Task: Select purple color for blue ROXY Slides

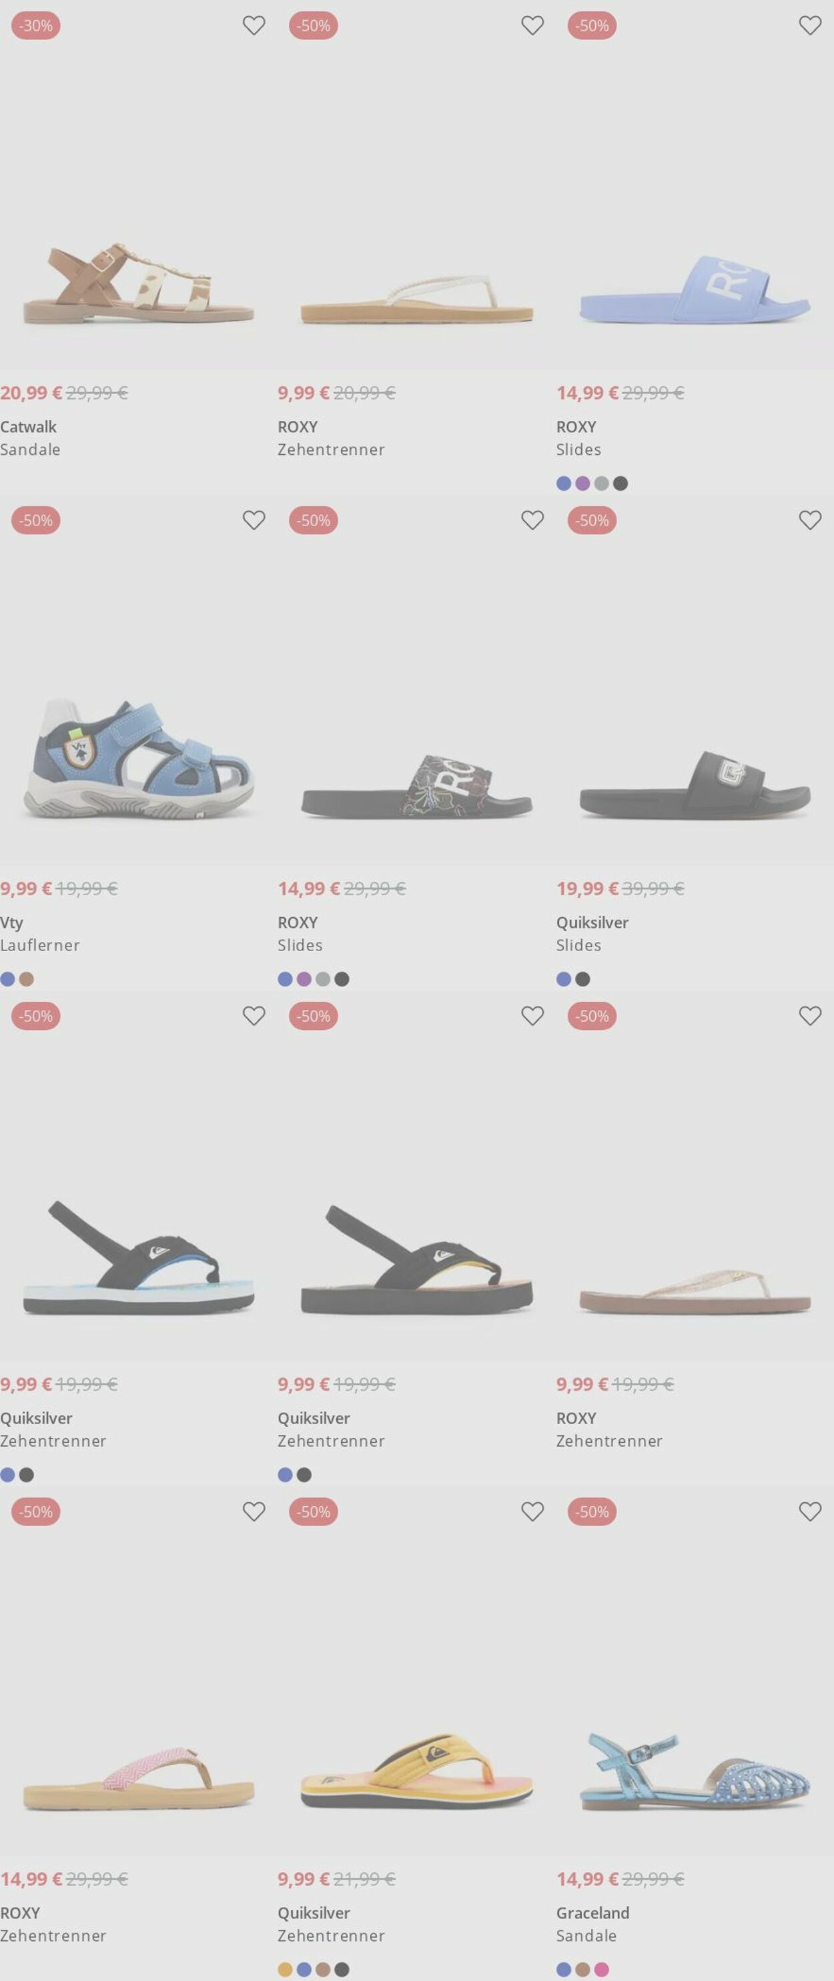Action: pyautogui.click(x=582, y=484)
